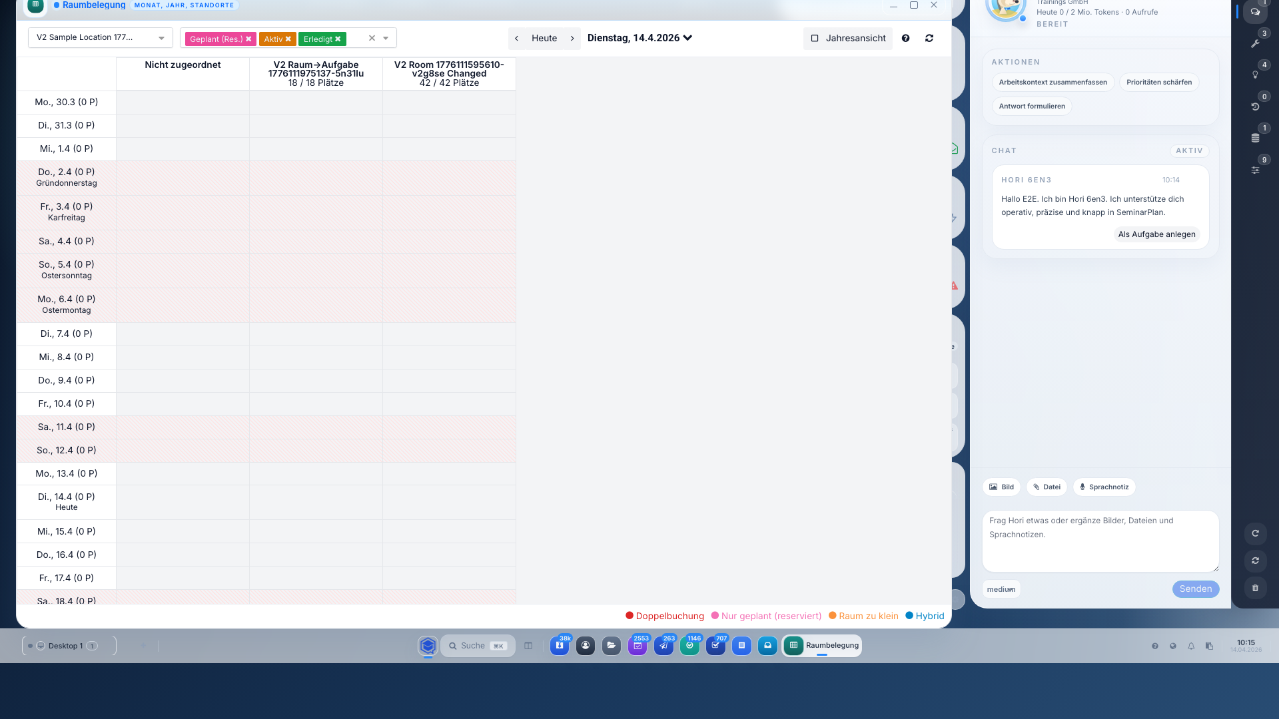Image resolution: width=1279 pixels, height=719 pixels.
Task: Click the Heute button
Action: 544,39
